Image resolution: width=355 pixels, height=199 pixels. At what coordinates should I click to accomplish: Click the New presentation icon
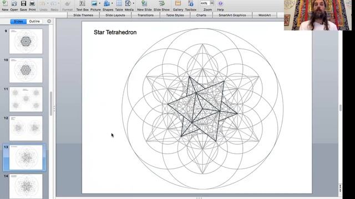(5, 4)
